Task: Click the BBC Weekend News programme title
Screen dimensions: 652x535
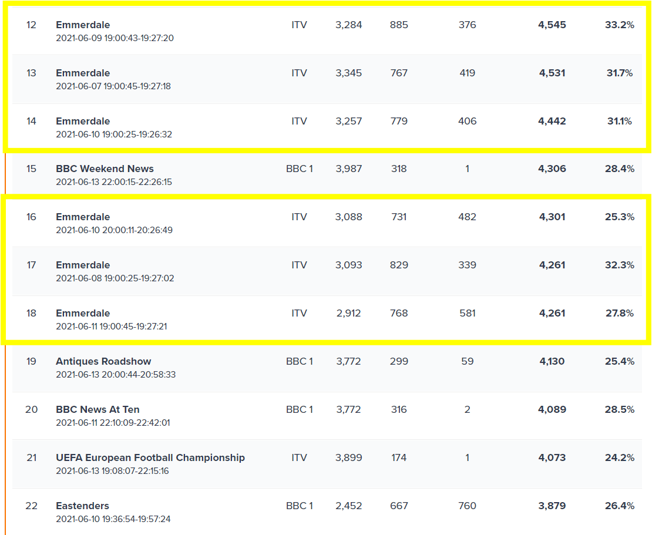Action: (105, 169)
